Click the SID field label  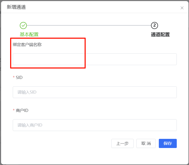point(19,77)
